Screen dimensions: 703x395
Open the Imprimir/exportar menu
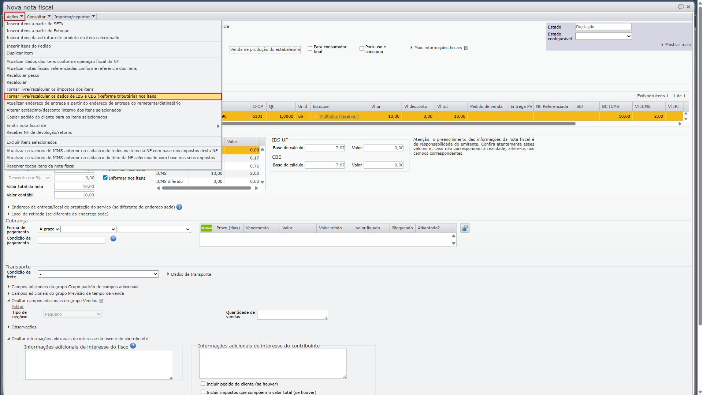tap(74, 16)
